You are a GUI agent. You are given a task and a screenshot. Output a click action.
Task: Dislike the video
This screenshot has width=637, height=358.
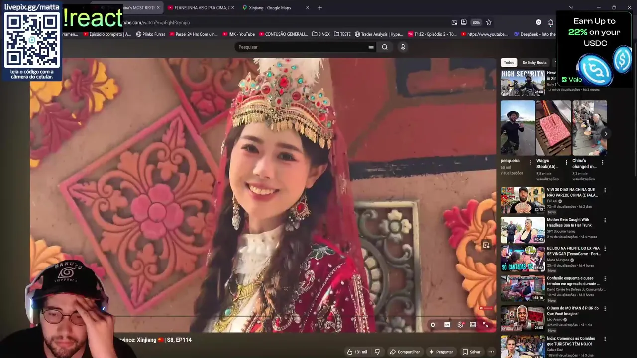click(x=377, y=352)
